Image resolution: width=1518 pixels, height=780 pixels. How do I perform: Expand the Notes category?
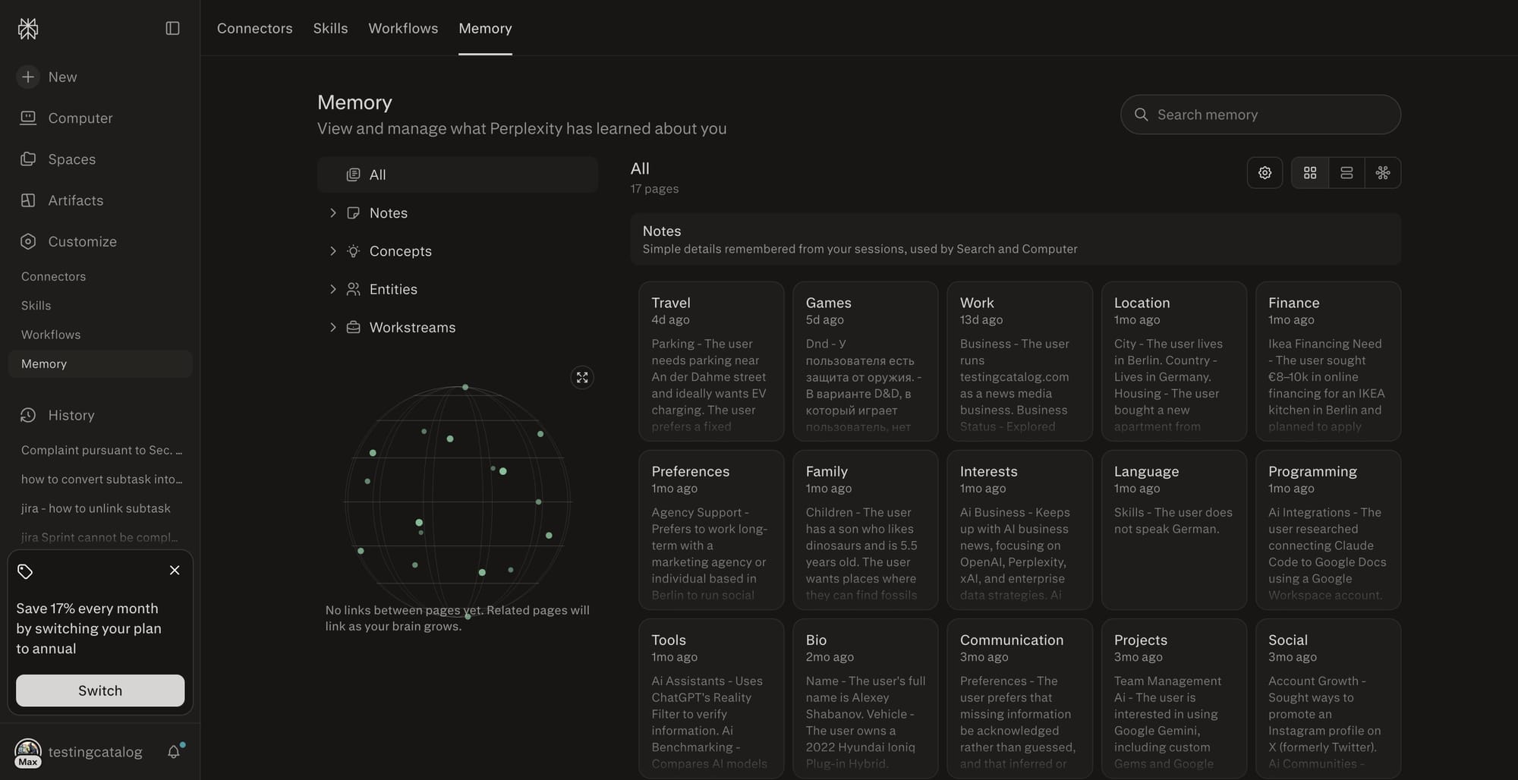point(332,213)
